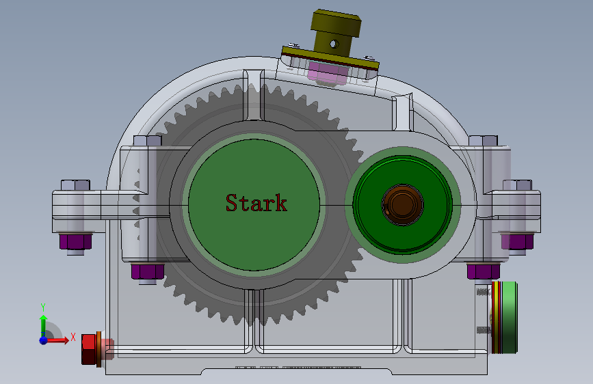593x384 pixels.
Task: Select purple nut under far-right flange
Action: [518, 242]
